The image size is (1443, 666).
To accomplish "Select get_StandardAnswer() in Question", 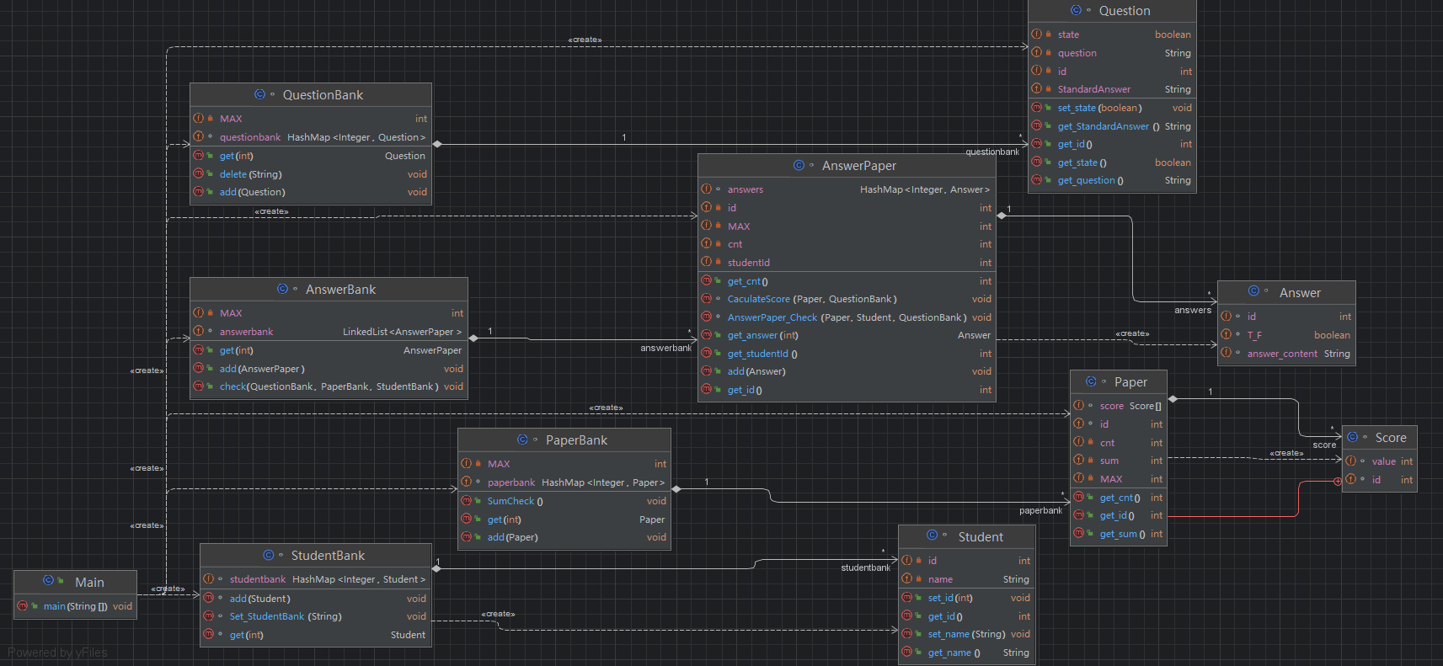I will [1112, 126].
